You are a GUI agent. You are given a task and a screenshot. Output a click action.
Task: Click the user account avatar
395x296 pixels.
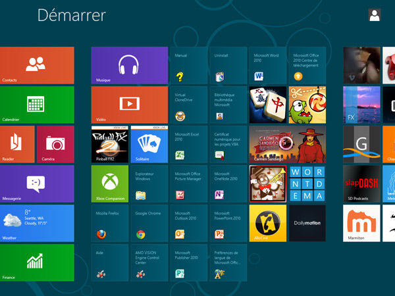tap(375, 16)
